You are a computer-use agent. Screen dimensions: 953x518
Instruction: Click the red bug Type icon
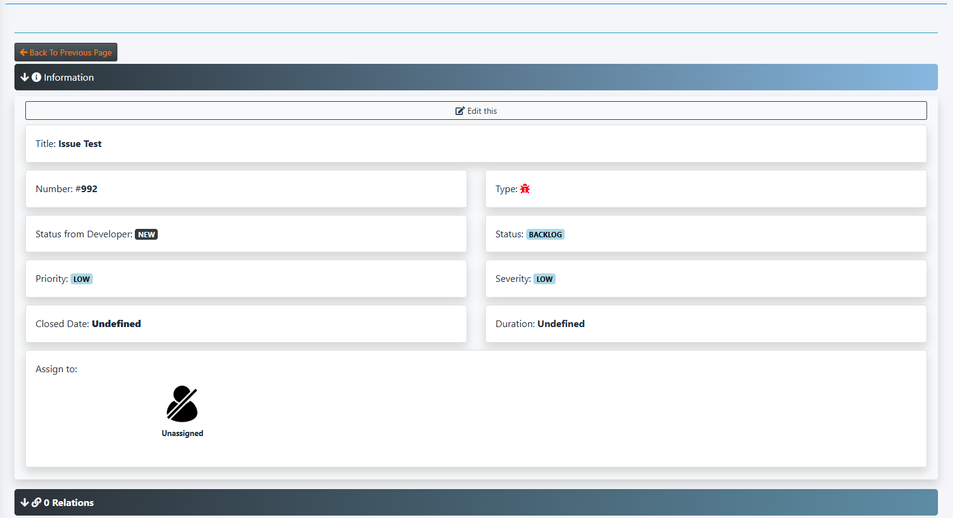[x=525, y=189]
